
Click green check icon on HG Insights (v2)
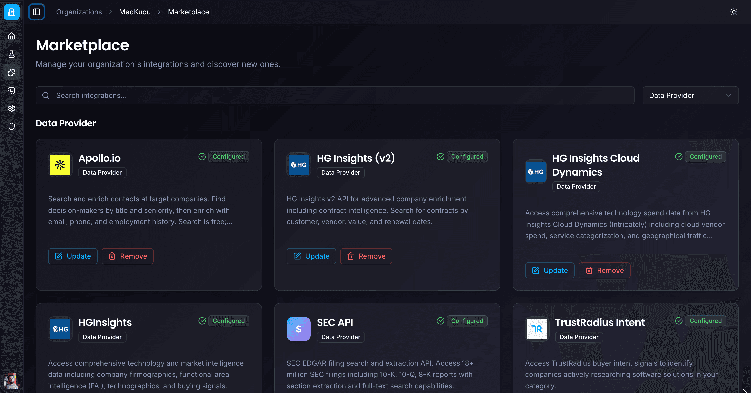(441, 157)
